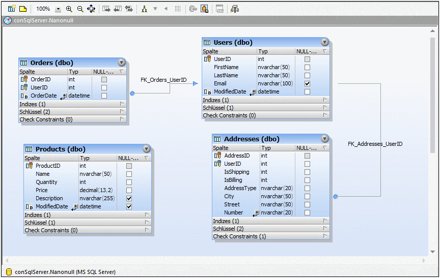Click the NULL column menu triangle in Products
Image resolution: width=440 pixels, height=278 pixels.
tap(147, 158)
